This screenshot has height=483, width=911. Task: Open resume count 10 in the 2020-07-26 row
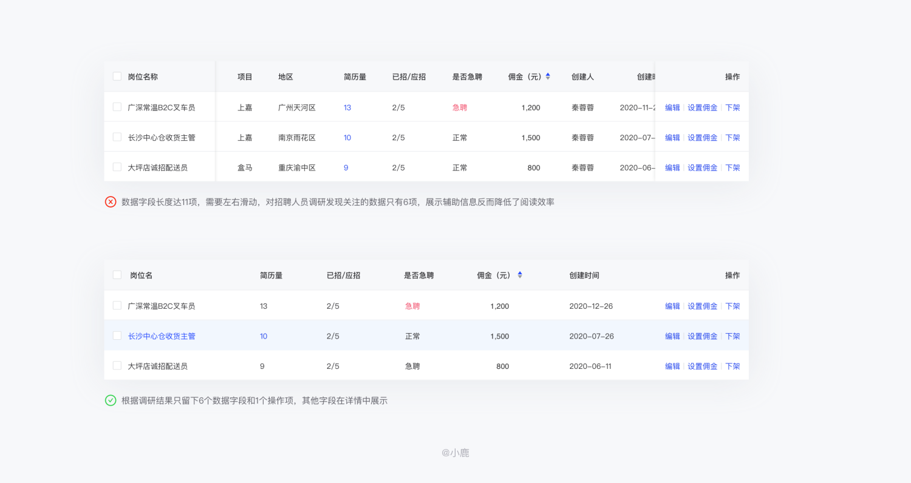(264, 336)
